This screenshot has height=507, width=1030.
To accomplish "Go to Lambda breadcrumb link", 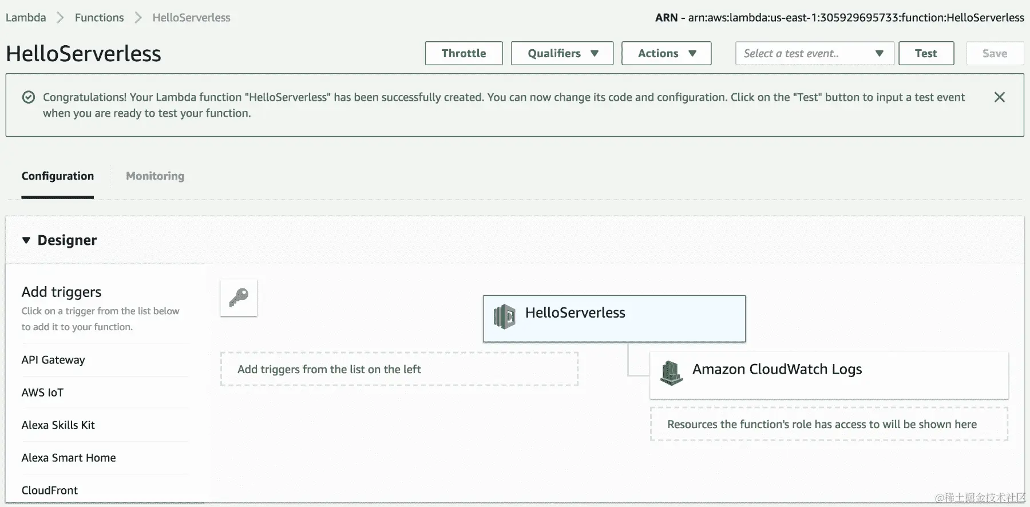I will tap(26, 18).
